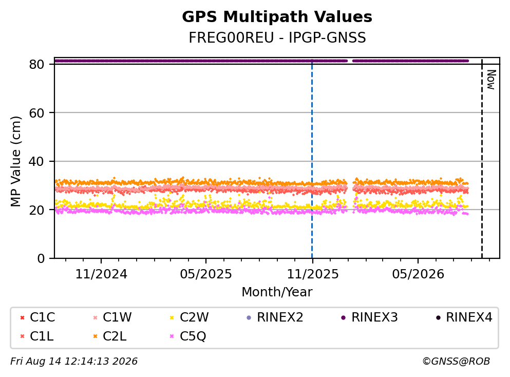Image resolution: width=510 pixels, height=377 pixels.
Task: Click the C2L orange legend marker
Action: [96, 336]
